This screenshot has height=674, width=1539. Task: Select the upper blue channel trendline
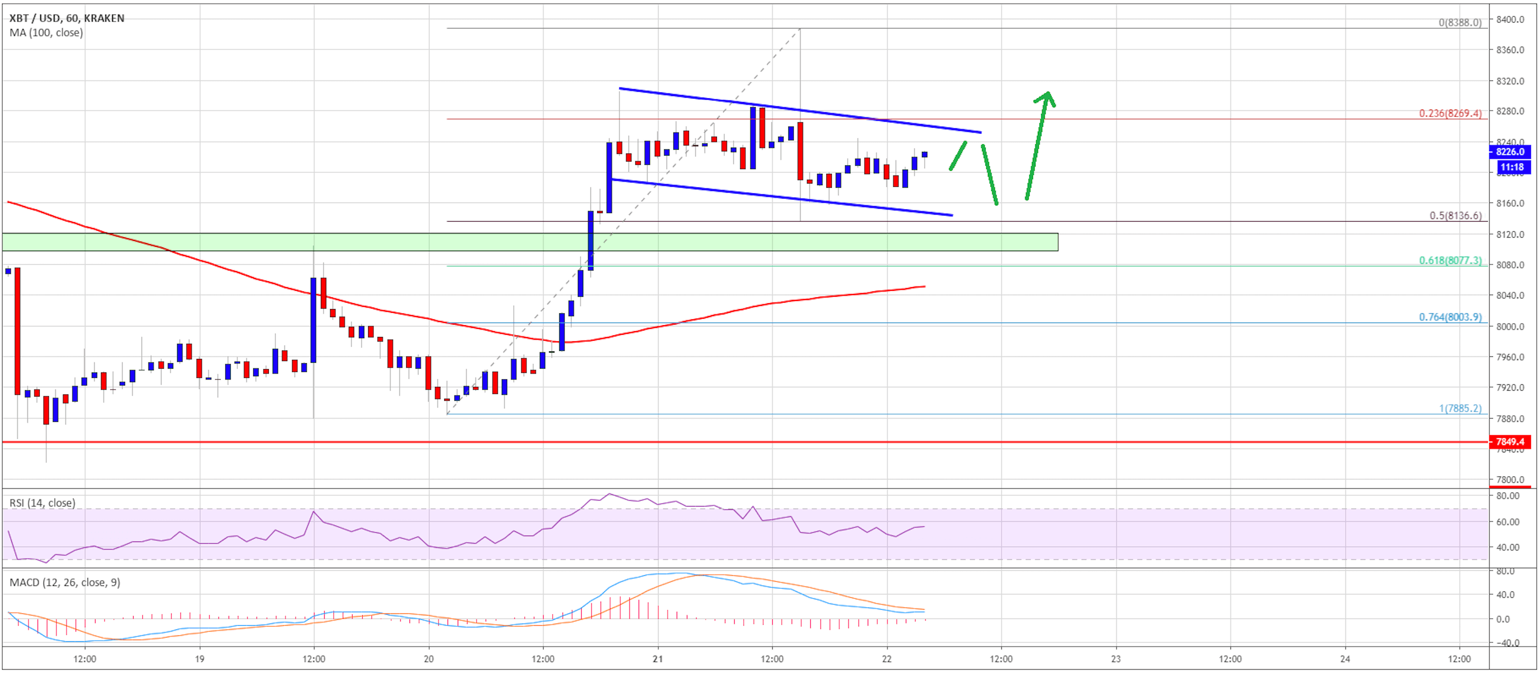tap(800, 111)
